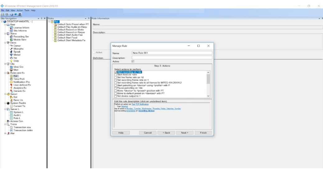Check the Start feed on device action
The image size is (323, 172).
point(115,75)
